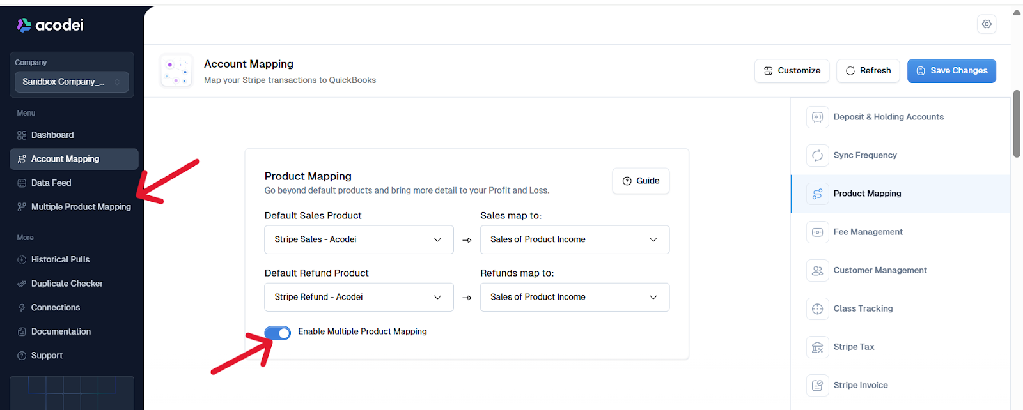Click the Customer Management icon
This screenshot has height=410, width=1023.
click(x=817, y=270)
